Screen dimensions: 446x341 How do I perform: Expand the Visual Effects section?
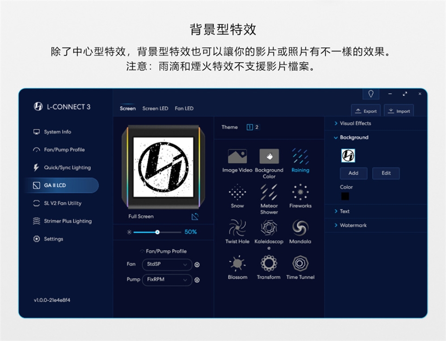355,123
